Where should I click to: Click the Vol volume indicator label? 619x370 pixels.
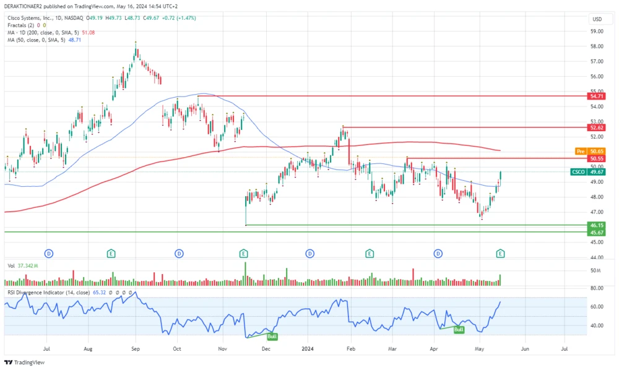click(11, 265)
